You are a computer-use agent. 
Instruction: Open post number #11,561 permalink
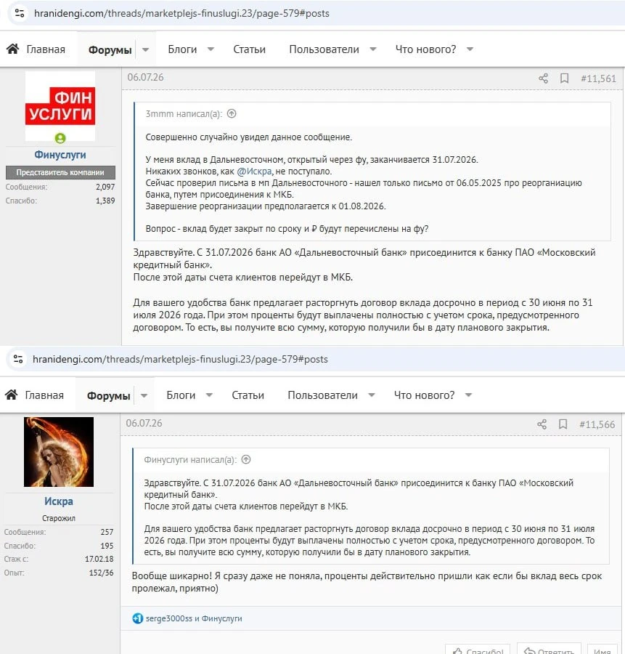[598, 78]
